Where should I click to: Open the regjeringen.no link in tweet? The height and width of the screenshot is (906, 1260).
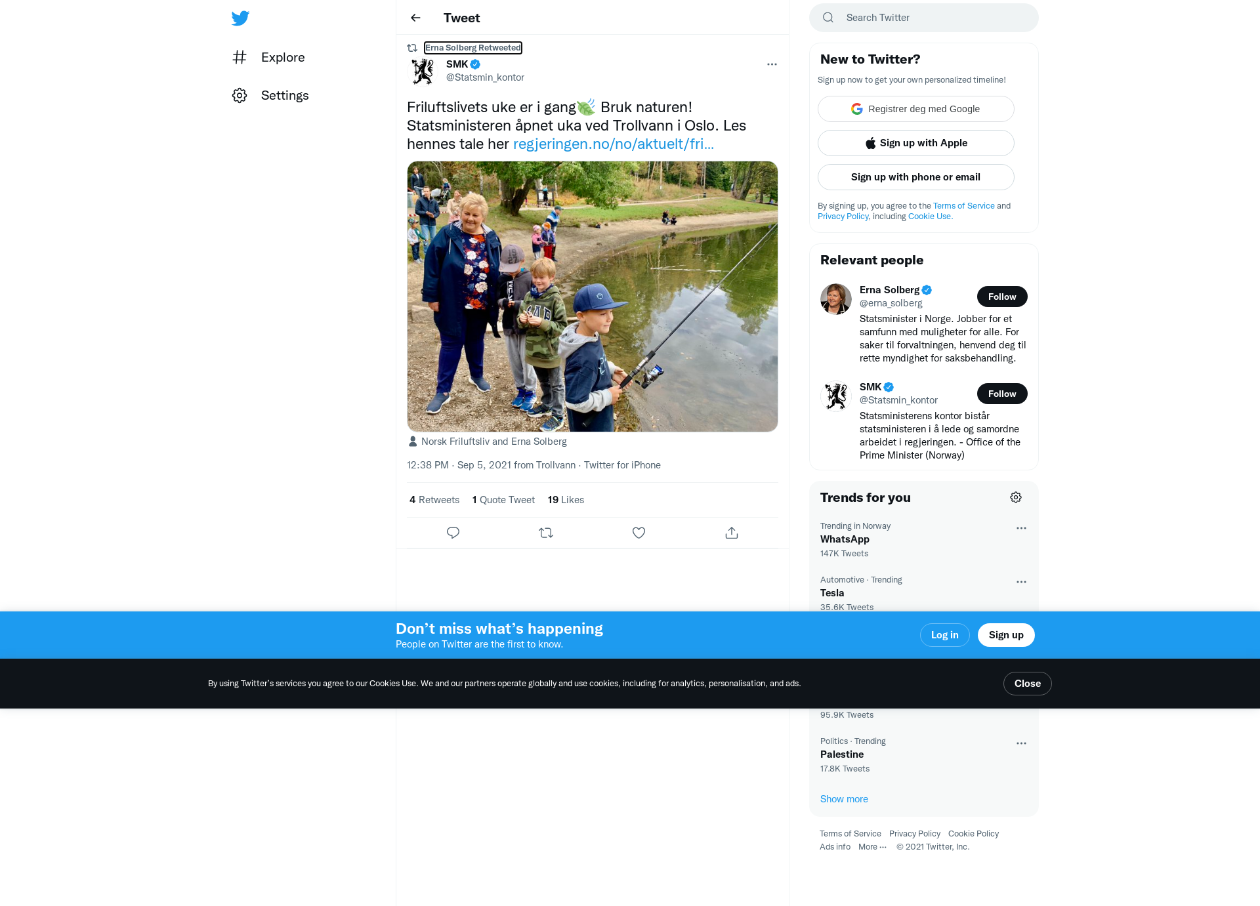(613, 144)
